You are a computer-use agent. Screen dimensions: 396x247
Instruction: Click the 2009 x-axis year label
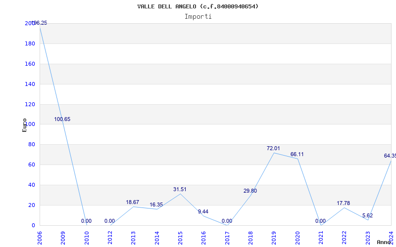pos(63,238)
